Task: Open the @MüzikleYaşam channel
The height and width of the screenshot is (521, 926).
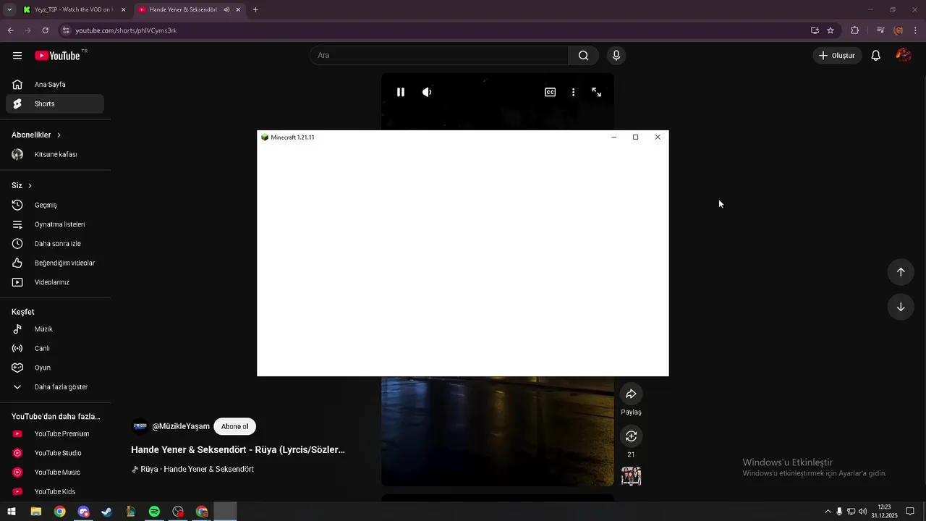Action: click(x=181, y=426)
